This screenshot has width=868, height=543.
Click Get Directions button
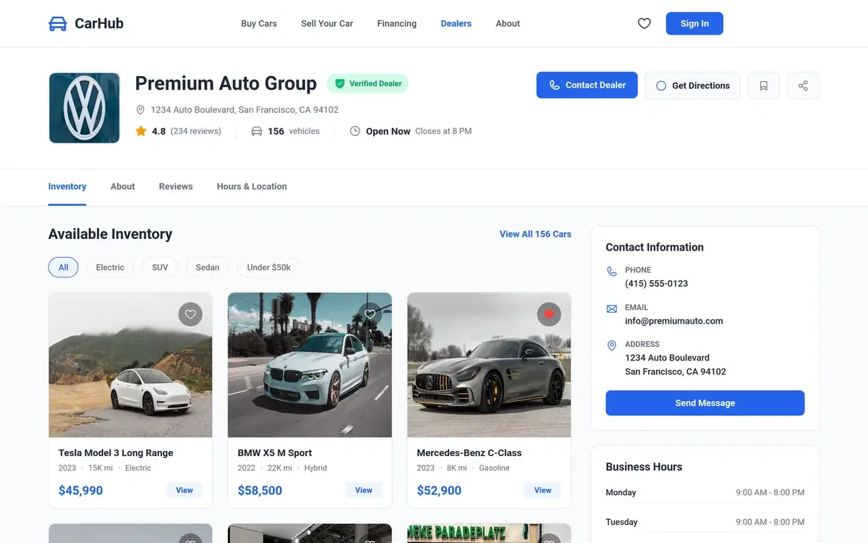[692, 85]
